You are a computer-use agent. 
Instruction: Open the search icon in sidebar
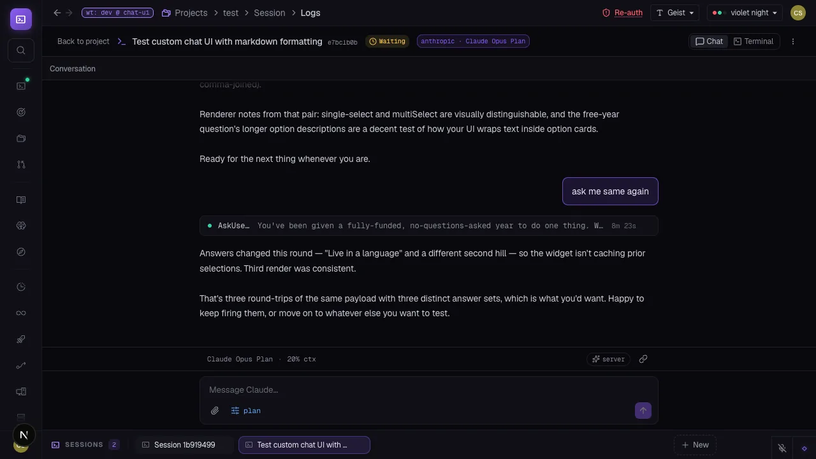tap(21, 50)
